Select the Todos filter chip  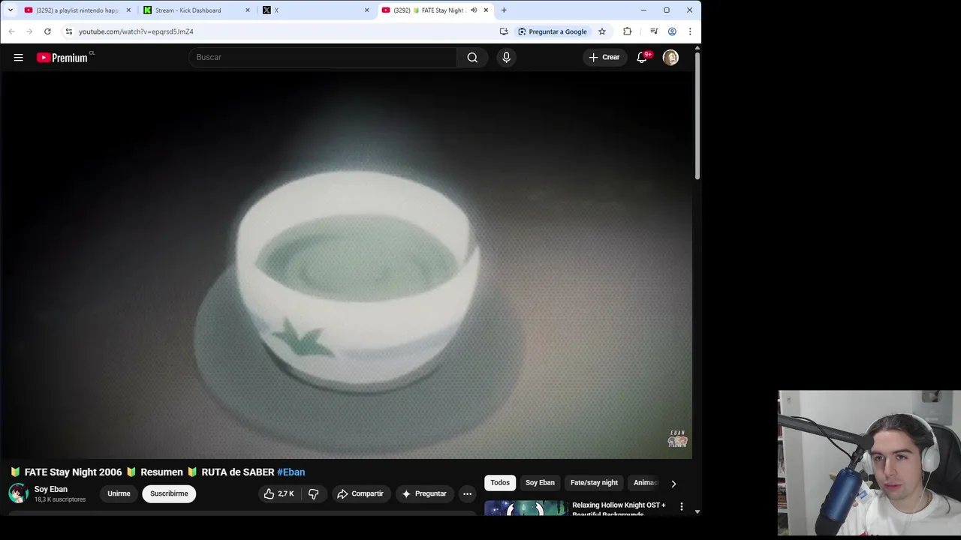[500, 483]
